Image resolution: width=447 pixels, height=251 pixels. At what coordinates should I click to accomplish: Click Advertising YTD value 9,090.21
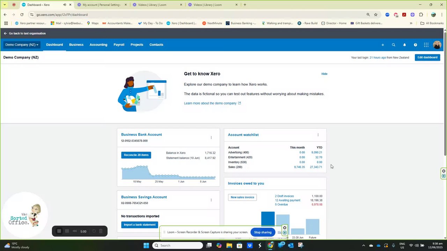click(317, 153)
